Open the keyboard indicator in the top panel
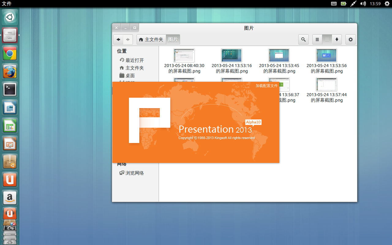Viewport: 392px width, 245px height. [334, 4]
